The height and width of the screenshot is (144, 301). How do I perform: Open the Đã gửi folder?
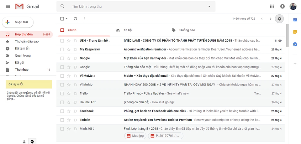pyautogui.click(x=26, y=63)
